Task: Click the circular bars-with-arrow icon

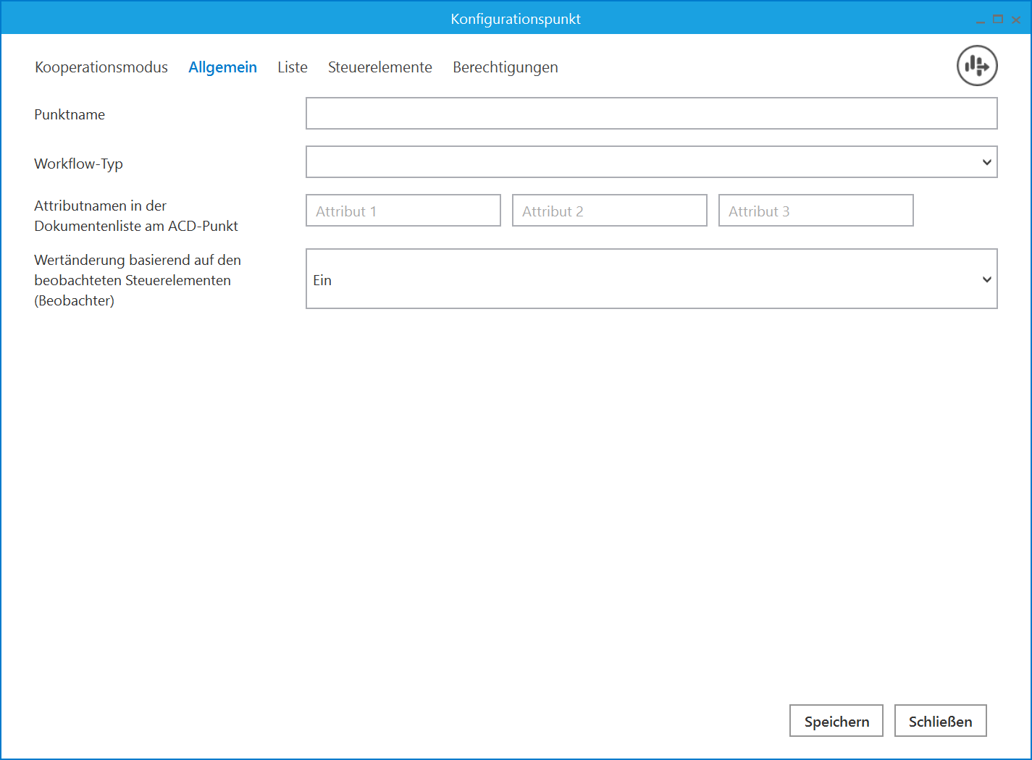Action: tap(977, 66)
